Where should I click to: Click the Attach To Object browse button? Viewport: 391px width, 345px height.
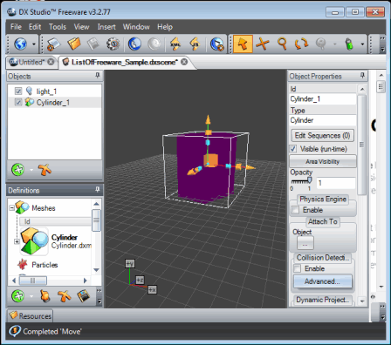[305, 243]
